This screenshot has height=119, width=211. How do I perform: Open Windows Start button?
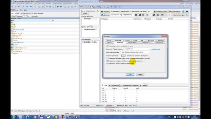[x=14, y=117]
